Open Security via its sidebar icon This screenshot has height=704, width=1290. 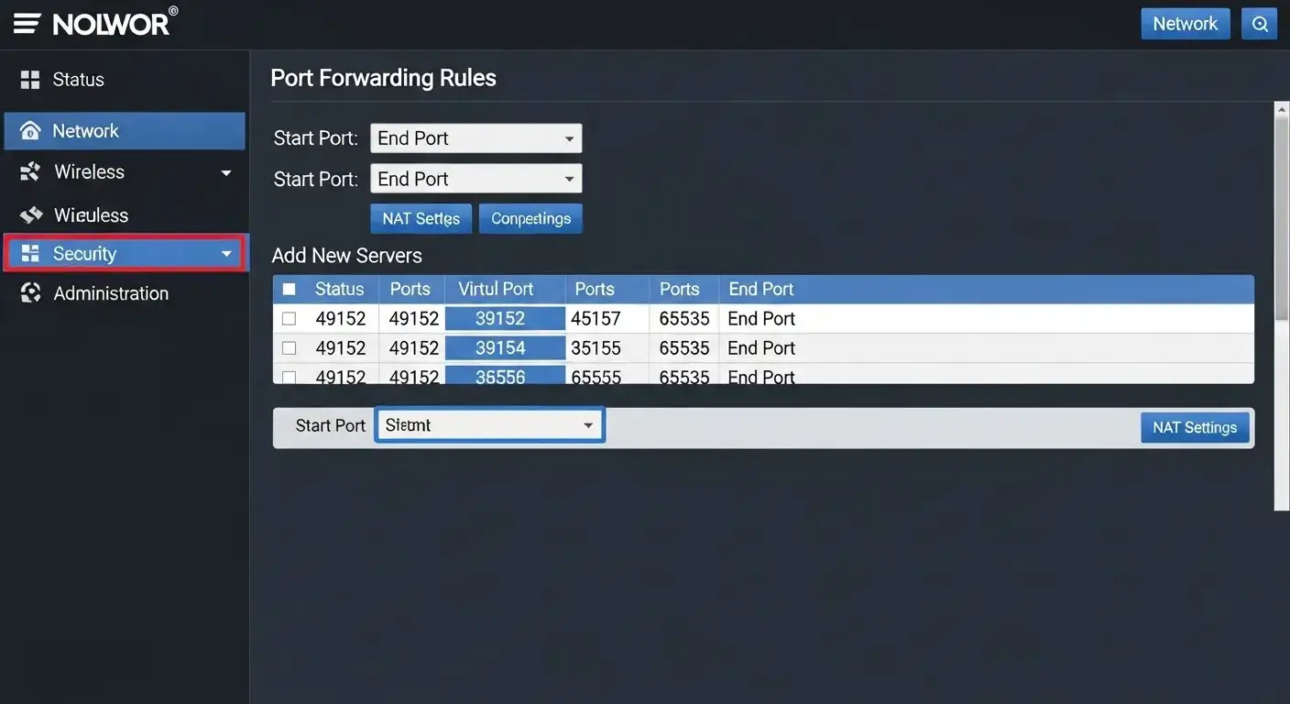[30, 253]
